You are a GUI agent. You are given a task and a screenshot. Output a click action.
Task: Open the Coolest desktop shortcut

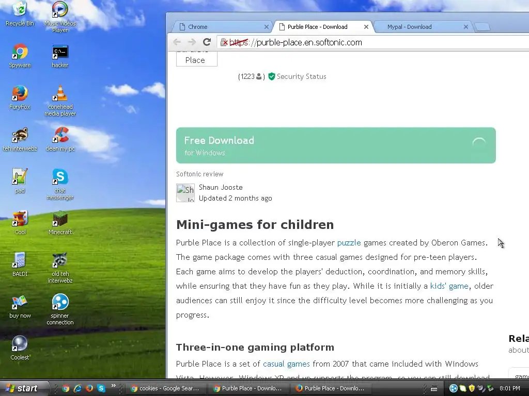click(x=20, y=348)
